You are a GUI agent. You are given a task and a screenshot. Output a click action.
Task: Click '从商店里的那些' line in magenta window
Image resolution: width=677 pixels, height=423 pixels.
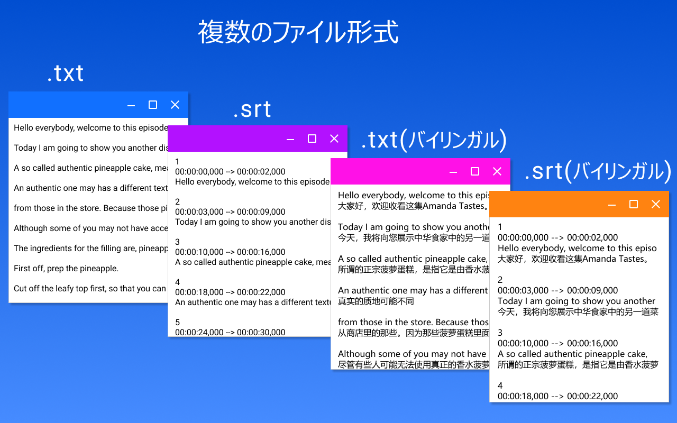tap(414, 333)
